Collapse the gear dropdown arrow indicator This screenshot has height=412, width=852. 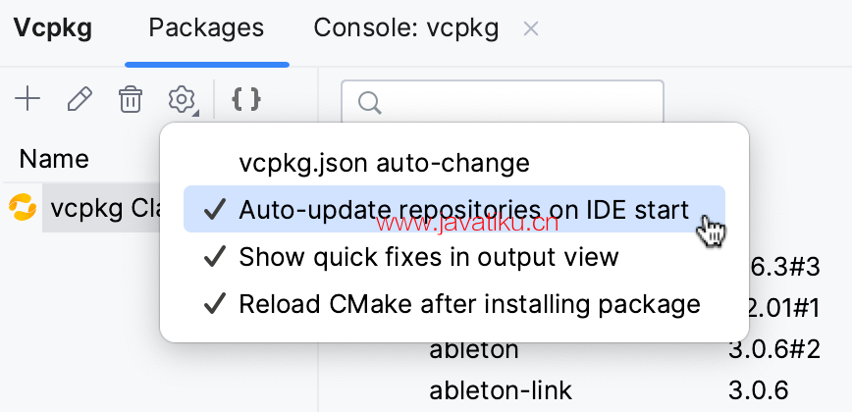tap(196, 113)
